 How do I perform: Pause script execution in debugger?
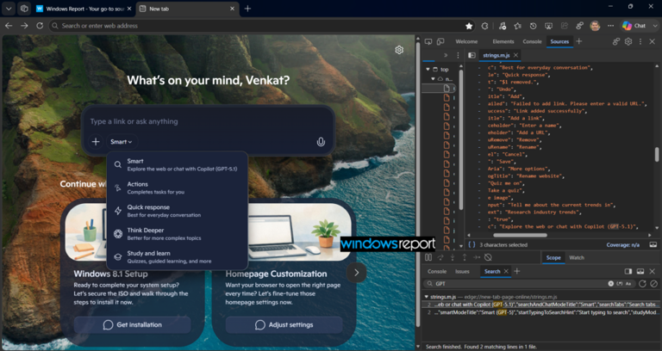(x=428, y=257)
